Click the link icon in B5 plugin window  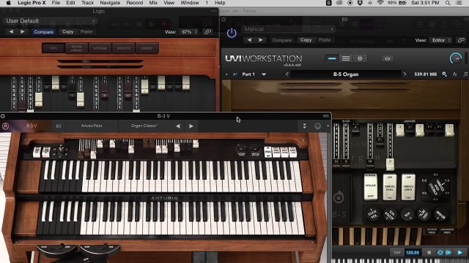461,40
